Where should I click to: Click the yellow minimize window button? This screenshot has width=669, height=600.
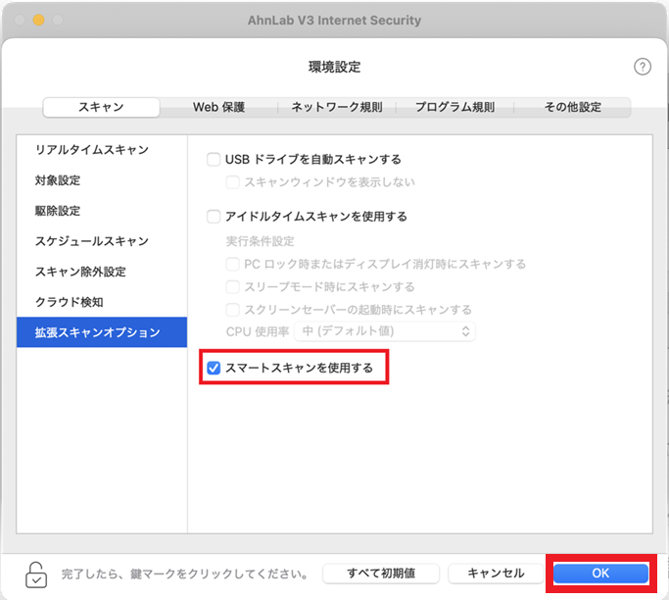point(39,20)
